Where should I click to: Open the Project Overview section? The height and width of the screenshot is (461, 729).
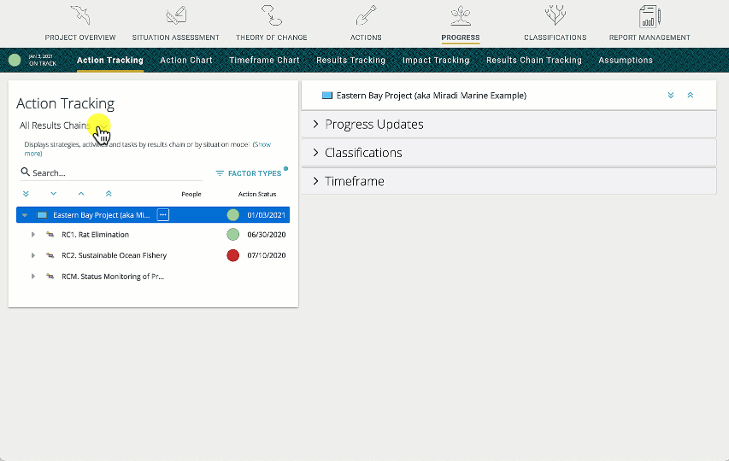[81, 23]
